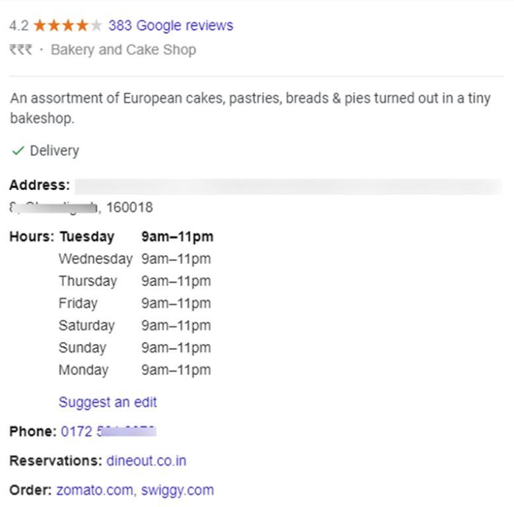Click the green Delivery checkmark icon

(17, 151)
